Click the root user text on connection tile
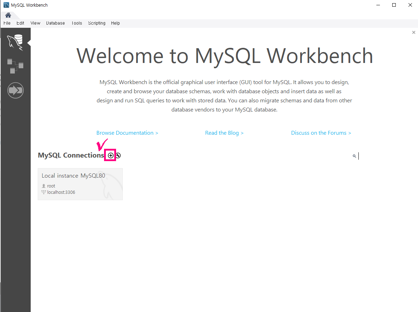 pos(51,186)
